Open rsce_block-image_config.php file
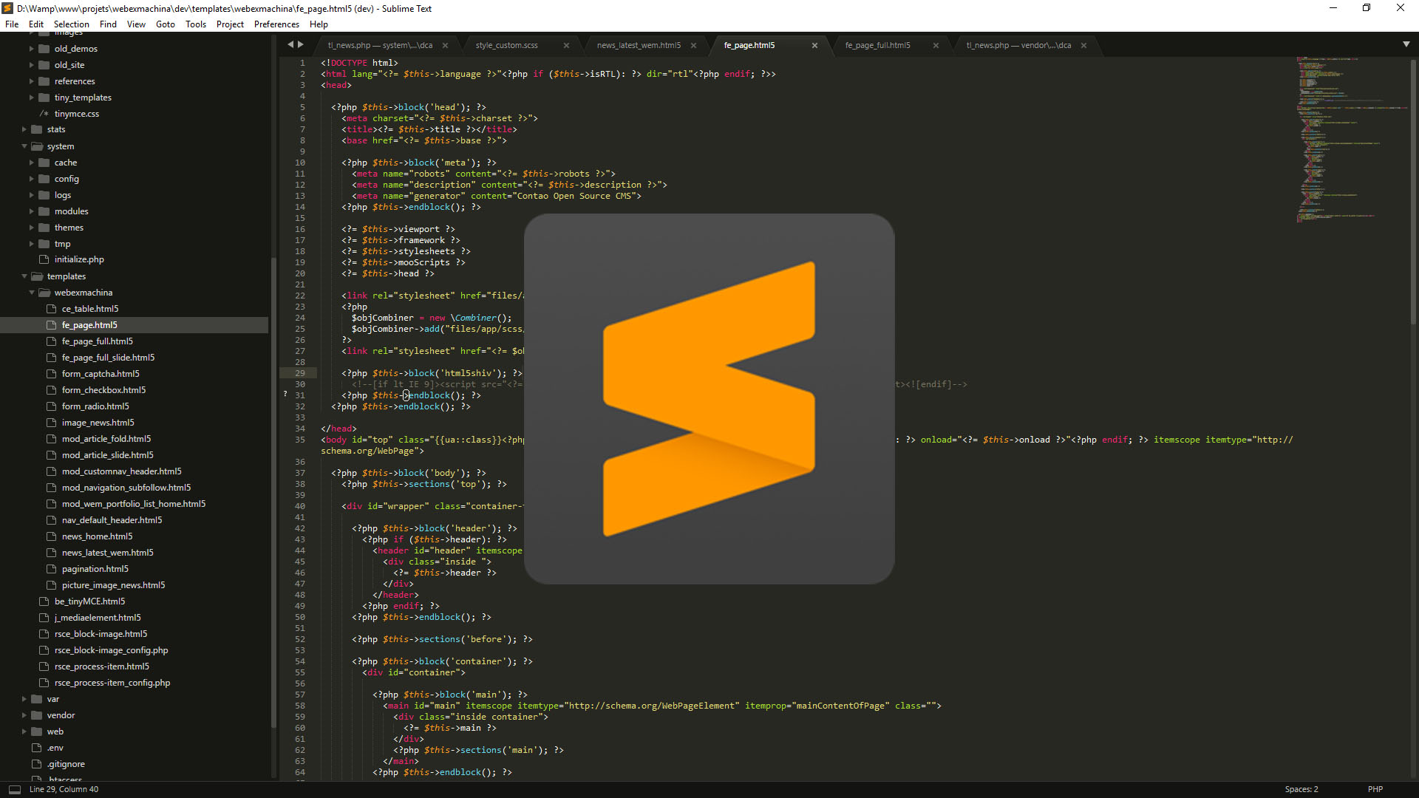The height and width of the screenshot is (798, 1419). [x=111, y=650]
